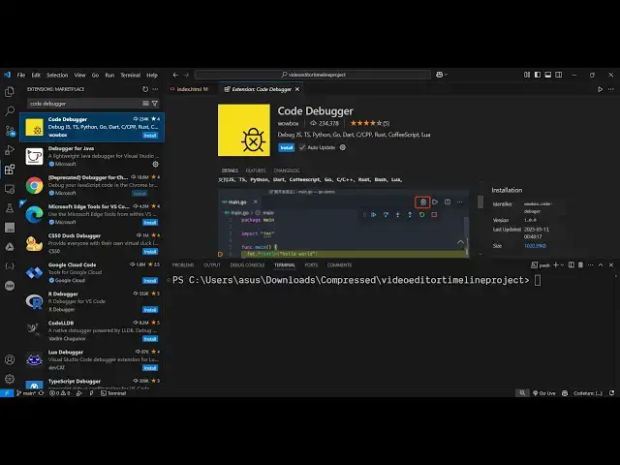Switch to the Features tab of extension
Image resolution: width=620 pixels, height=465 pixels.
[256, 170]
